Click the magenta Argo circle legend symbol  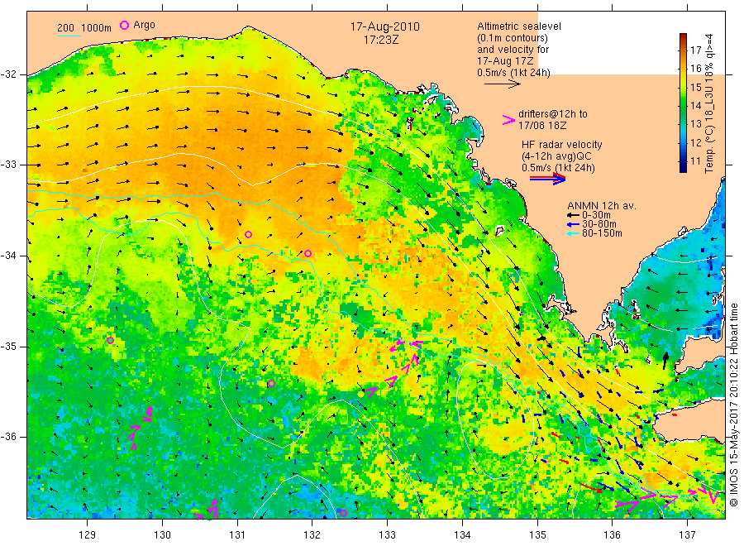[124, 25]
